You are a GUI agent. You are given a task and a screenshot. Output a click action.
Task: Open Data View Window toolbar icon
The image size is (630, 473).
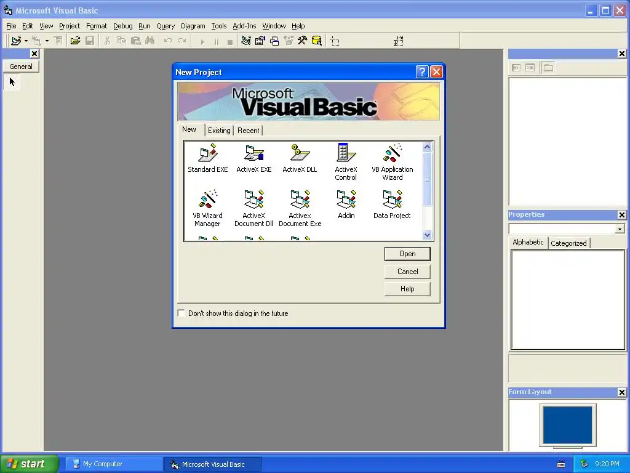click(317, 41)
